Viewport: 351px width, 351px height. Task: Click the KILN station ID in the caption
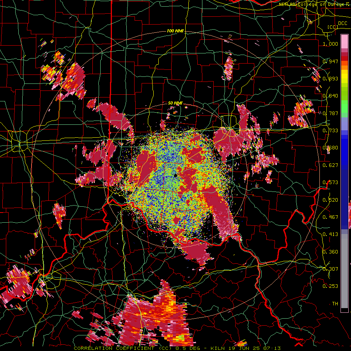pos(217,348)
